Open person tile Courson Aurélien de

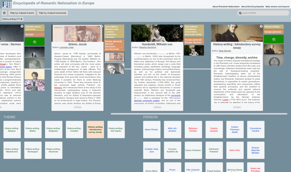click(x=172, y=150)
